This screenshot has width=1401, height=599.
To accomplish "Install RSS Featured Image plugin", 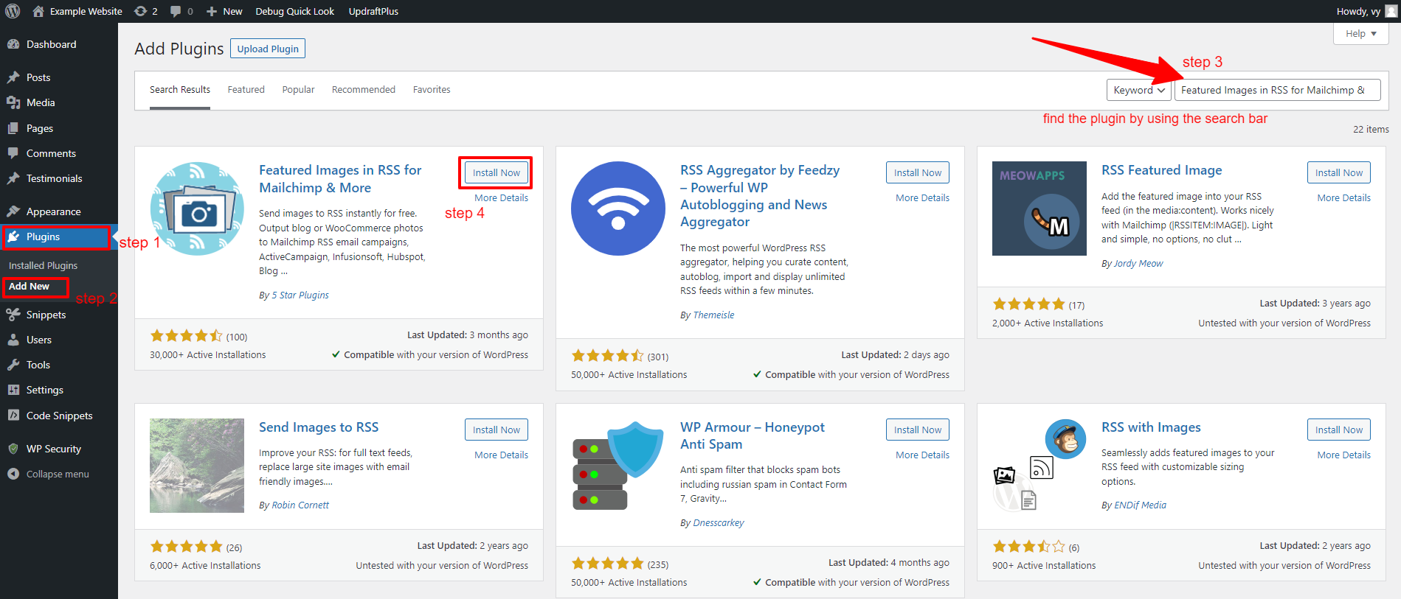I will pos(1339,172).
